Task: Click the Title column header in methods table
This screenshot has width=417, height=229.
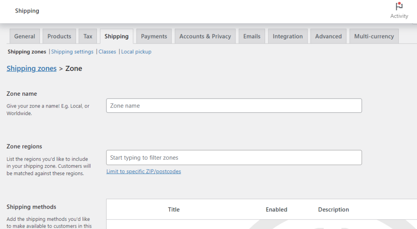Action: click(x=173, y=209)
